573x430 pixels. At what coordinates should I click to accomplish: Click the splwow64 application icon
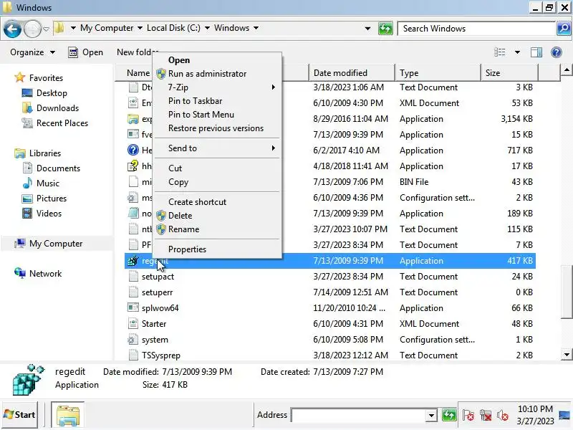click(133, 307)
